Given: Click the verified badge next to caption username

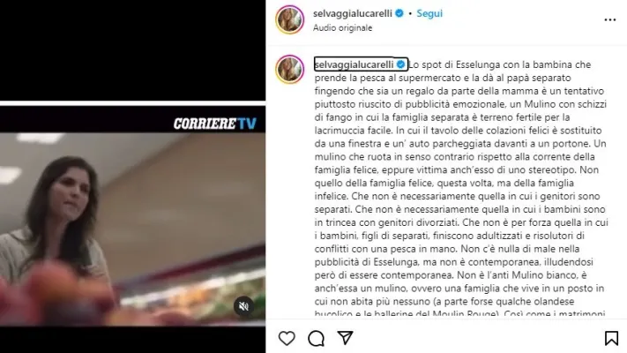Looking at the screenshot, I should (x=400, y=64).
